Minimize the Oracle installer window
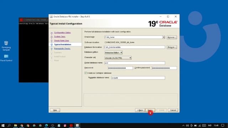 pyautogui.click(x=161, y=17)
